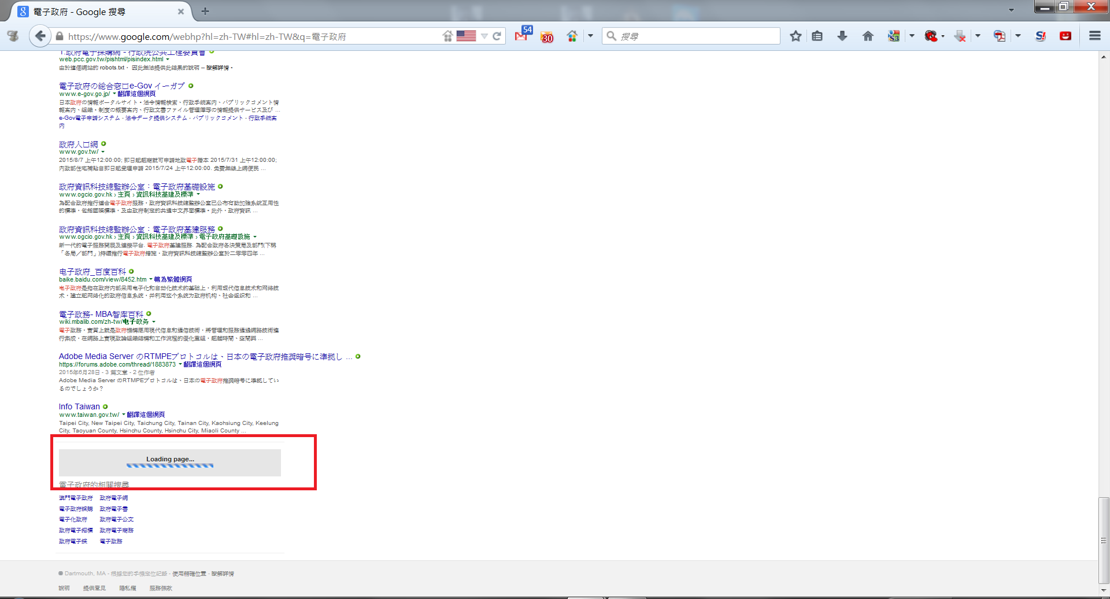Open the Firefox hamburger menu

(x=1095, y=36)
